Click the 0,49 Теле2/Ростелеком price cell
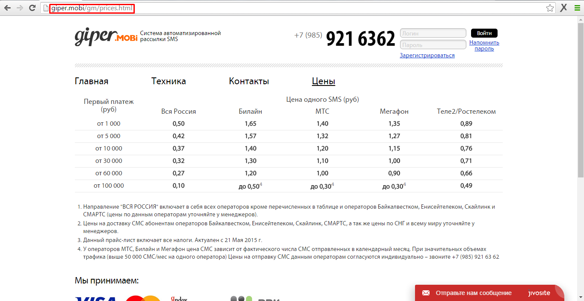The width and height of the screenshot is (584, 301). click(466, 186)
